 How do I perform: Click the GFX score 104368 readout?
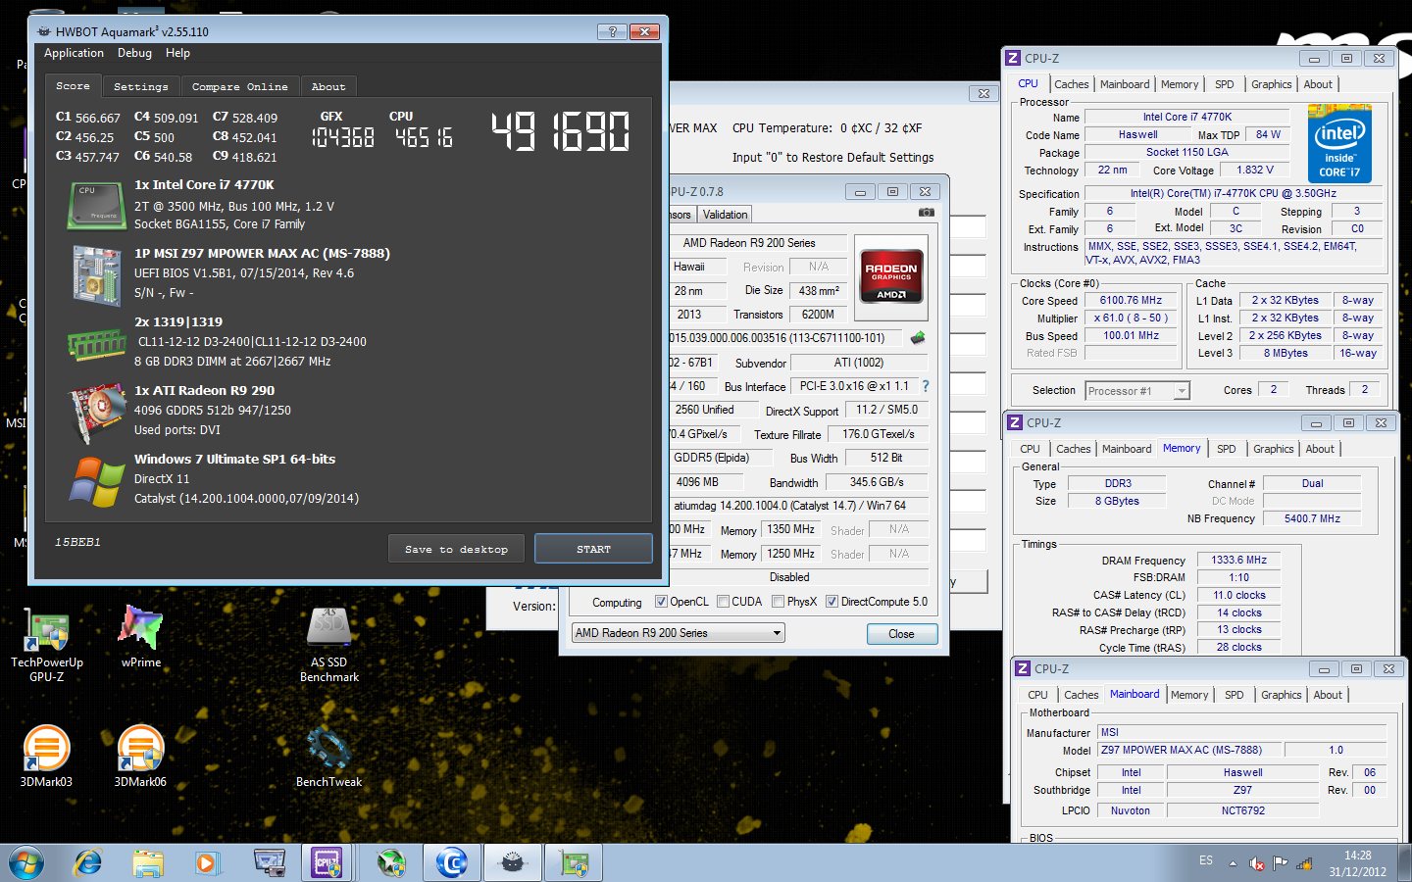(x=343, y=137)
